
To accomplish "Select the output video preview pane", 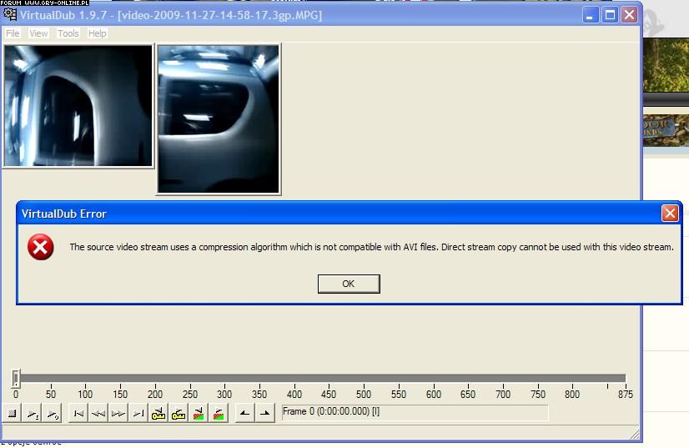I will tap(219, 119).
